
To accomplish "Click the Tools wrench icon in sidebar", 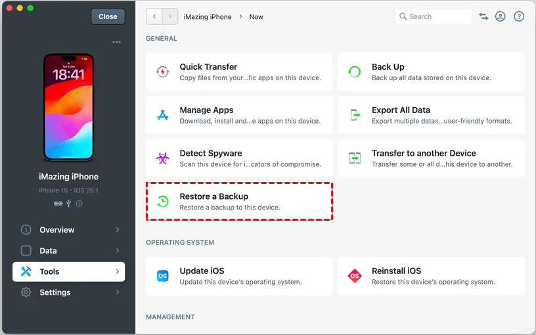I will pyautogui.click(x=26, y=271).
